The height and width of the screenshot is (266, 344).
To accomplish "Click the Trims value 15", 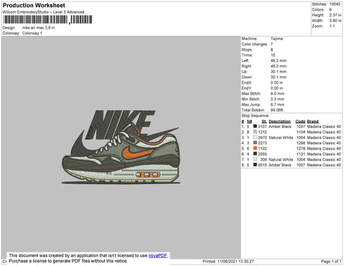I will pyautogui.click(x=273, y=55).
